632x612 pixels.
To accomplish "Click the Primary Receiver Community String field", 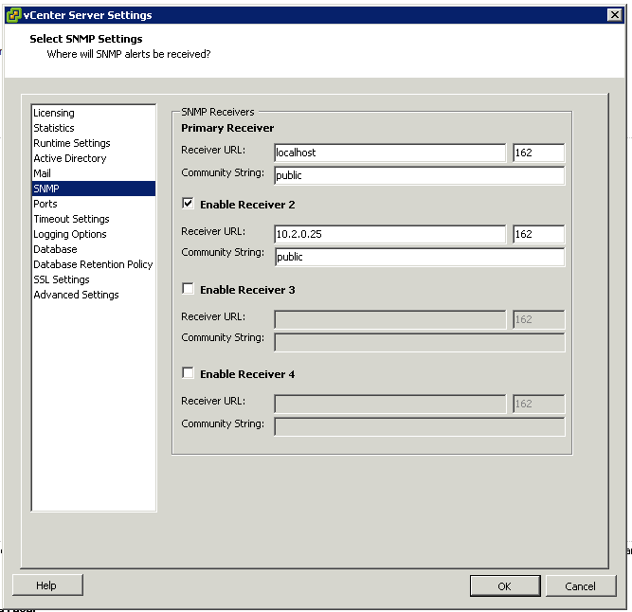I will click(x=419, y=175).
